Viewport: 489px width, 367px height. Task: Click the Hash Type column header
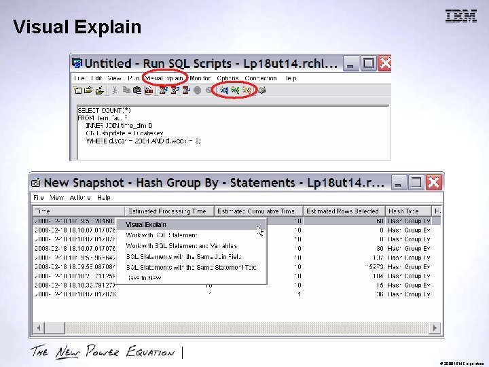pyautogui.click(x=408, y=211)
